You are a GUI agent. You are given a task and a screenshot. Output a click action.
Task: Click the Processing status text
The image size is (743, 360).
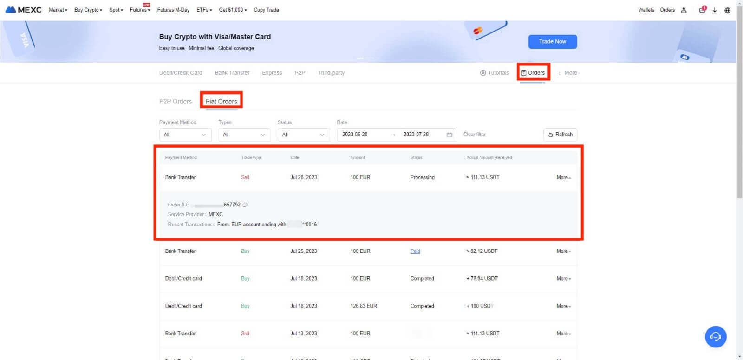pos(422,177)
